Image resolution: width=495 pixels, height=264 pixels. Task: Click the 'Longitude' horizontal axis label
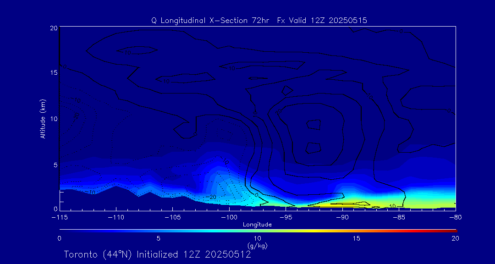coord(257,224)
